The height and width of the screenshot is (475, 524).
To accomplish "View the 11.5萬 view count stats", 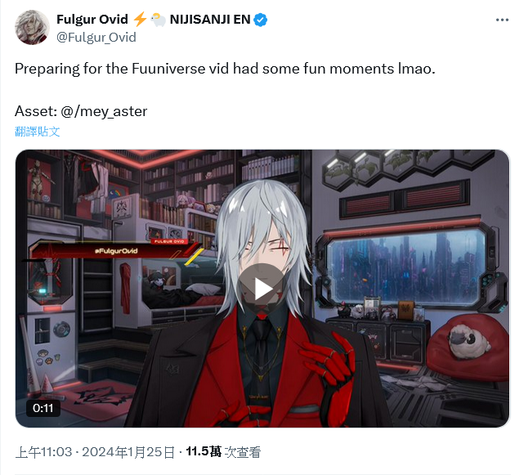I will (223, 452).
